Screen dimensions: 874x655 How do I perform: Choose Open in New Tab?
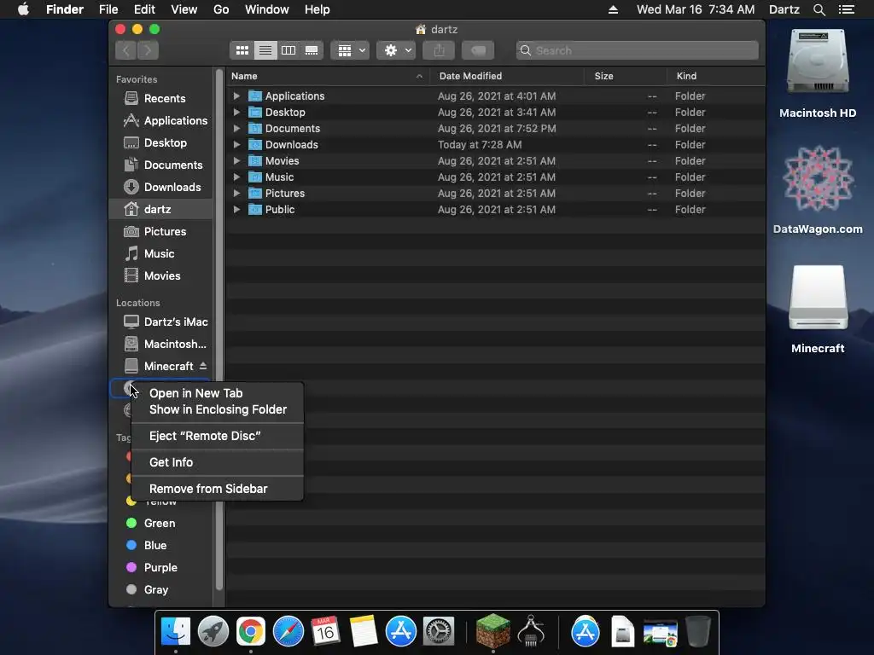click(x=218, y=393)
